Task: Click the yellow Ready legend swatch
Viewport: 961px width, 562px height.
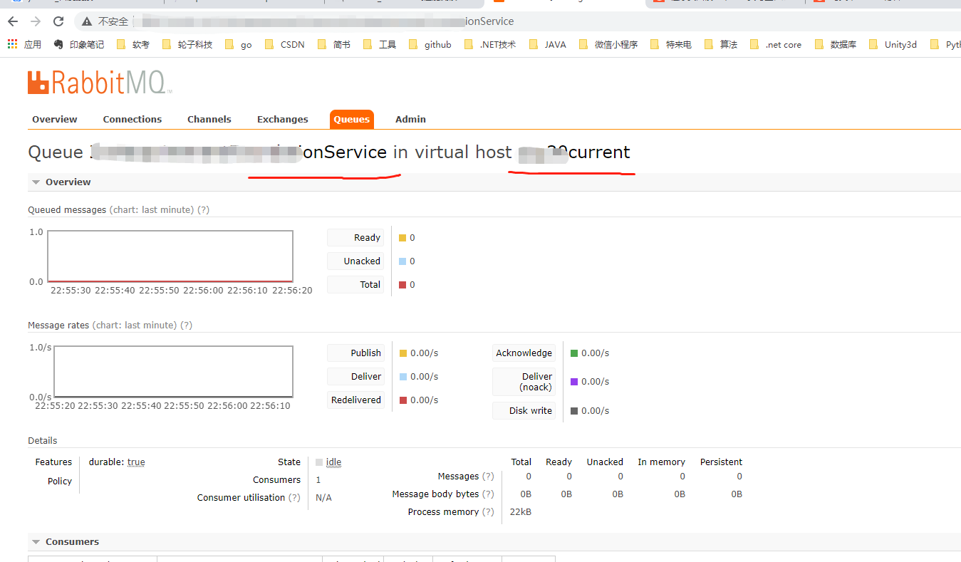Action: pyautogui.click(x=402, y=238)
